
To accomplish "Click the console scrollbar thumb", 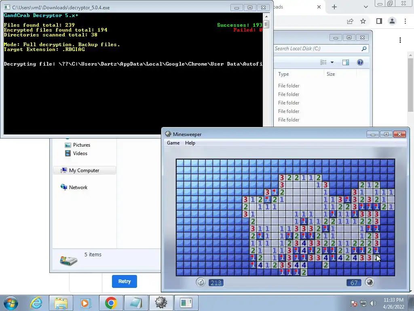I will pos(266,24).
